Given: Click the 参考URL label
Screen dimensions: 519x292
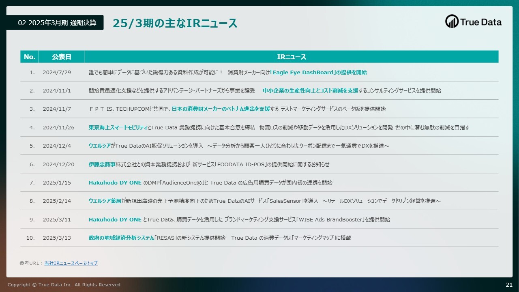Looking at the screenshot, I should (x=30, y=263).
